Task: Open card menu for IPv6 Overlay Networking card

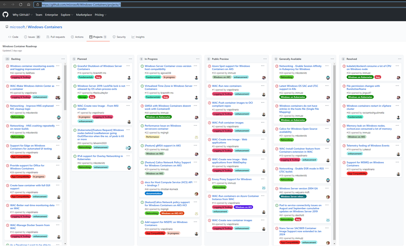Action: coord(128,156)
